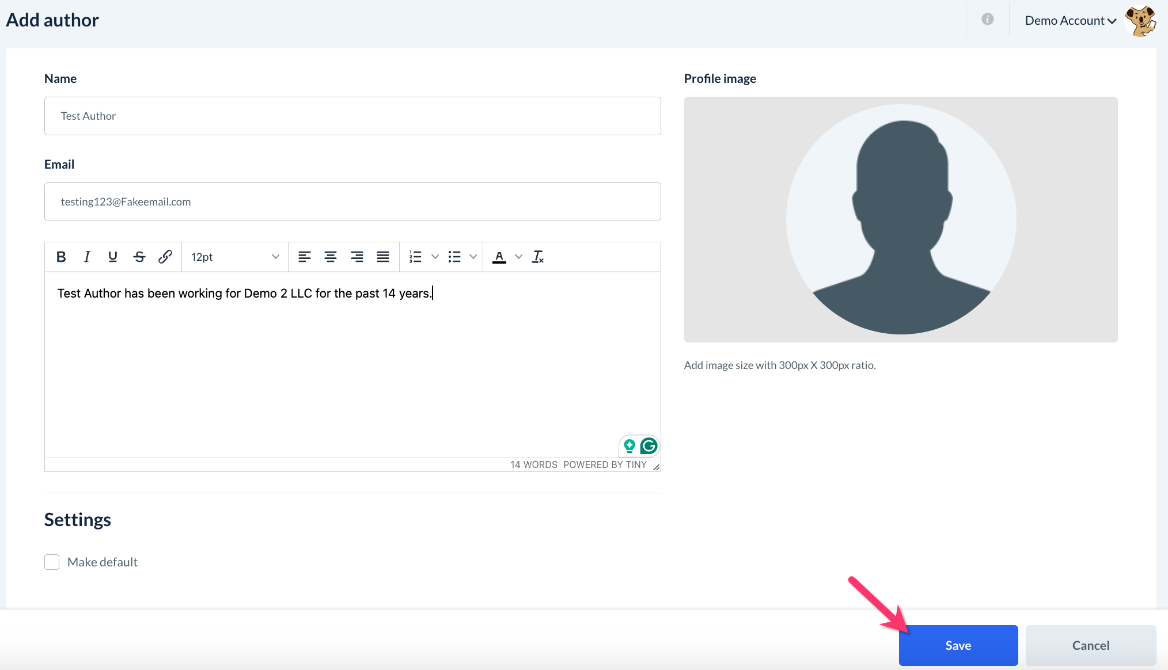Expand the bullet list style options
This screenshot has width=1168, height=670.
coord(473,257)
